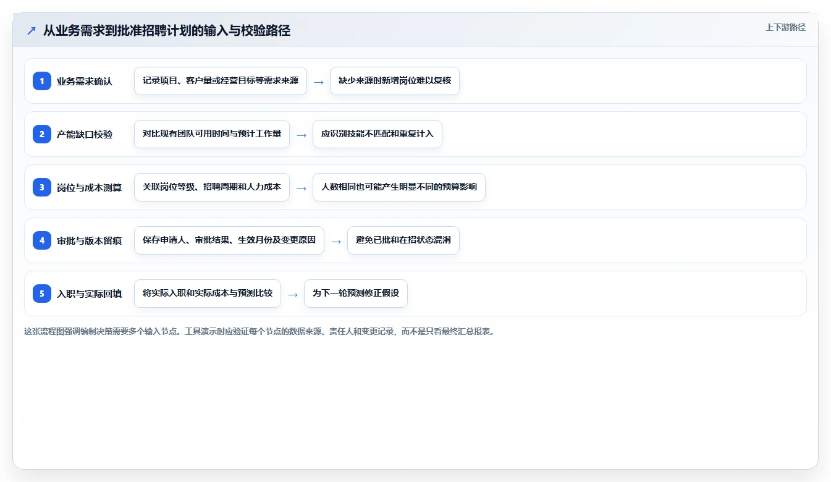Select the 审批与版本留痕 step label
This screenshot has width=831, height=482.
90,240
